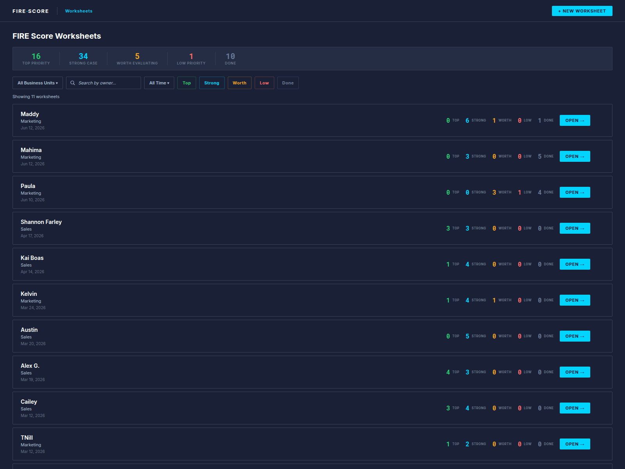This screenshot has height=469, width=625.
Task: Select the Mahima owner name
Action: (x=31, y=150)
